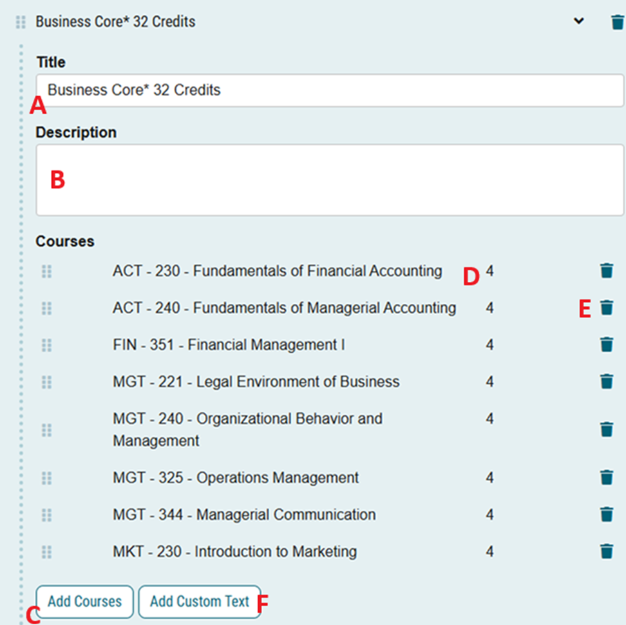Delete the MGT 344 Managerial Communication course

point(606,514)
